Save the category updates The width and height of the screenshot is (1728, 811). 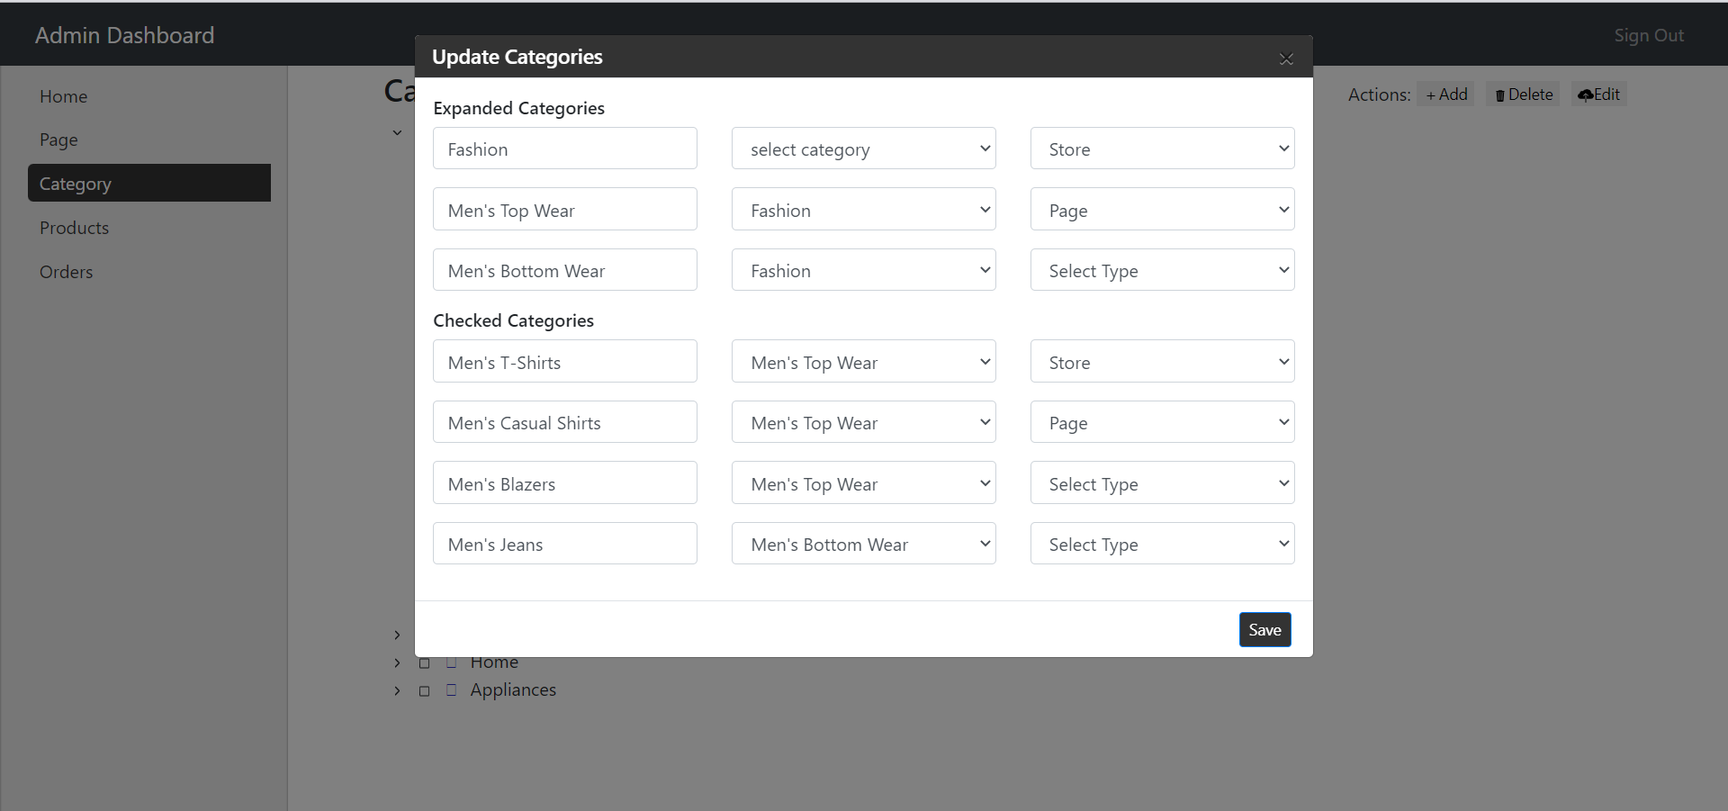(x=1264, y=630)
